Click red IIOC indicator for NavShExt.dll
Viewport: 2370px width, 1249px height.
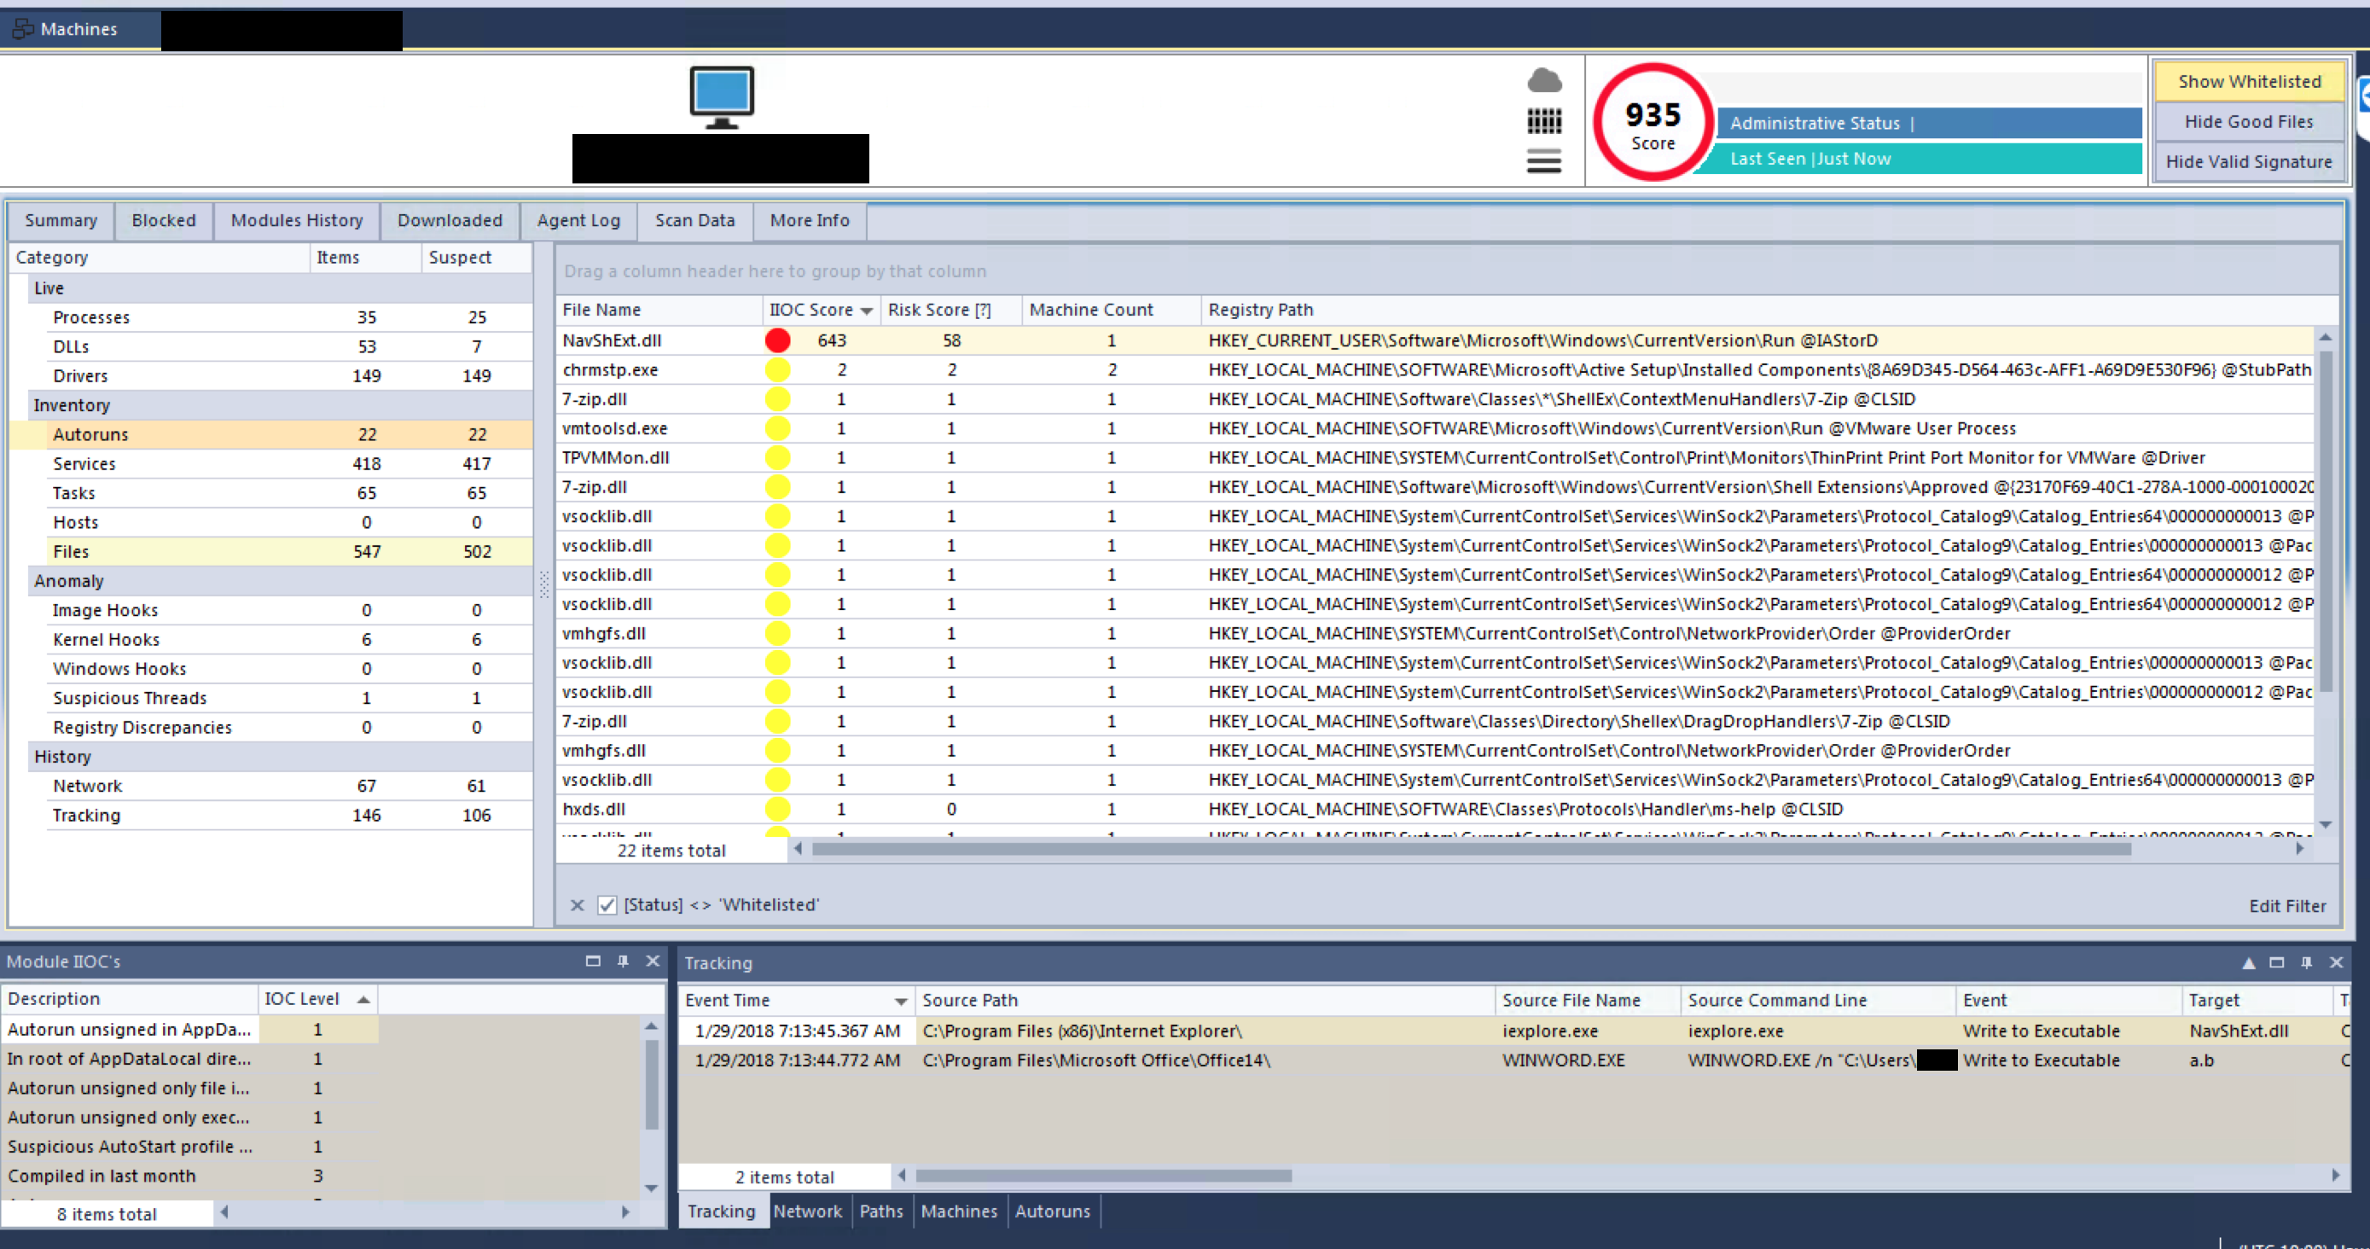(777, 340)
